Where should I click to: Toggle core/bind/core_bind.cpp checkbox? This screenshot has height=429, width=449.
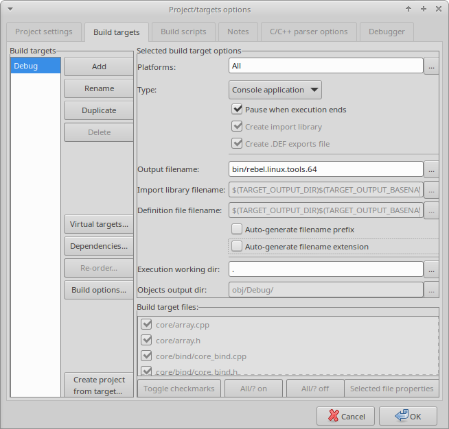click(x=146, y=356)
